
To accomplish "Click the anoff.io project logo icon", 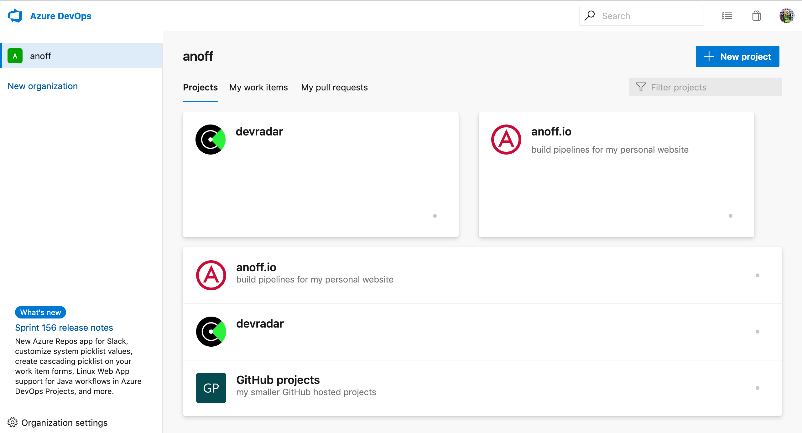I will tap(506, 140).
